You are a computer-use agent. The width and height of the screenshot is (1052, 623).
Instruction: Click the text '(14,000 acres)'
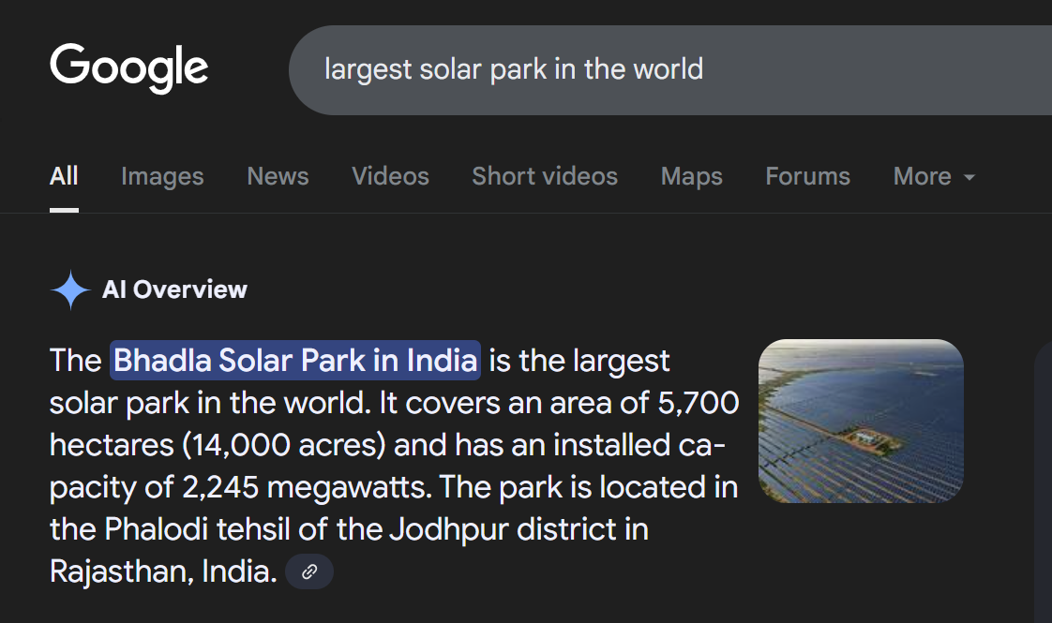(x=284, y=445)
